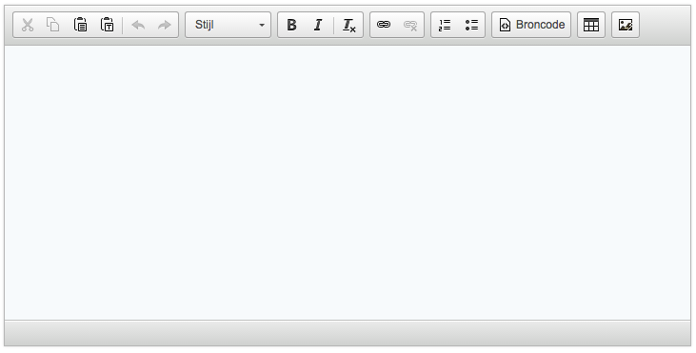The width and height of the screenshot is (696, 353).
Task: Click the Cut scissors icon
Action: (x=28, y=25)
